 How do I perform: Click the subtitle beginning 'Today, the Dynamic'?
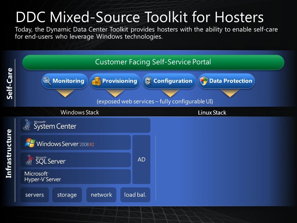146,33
